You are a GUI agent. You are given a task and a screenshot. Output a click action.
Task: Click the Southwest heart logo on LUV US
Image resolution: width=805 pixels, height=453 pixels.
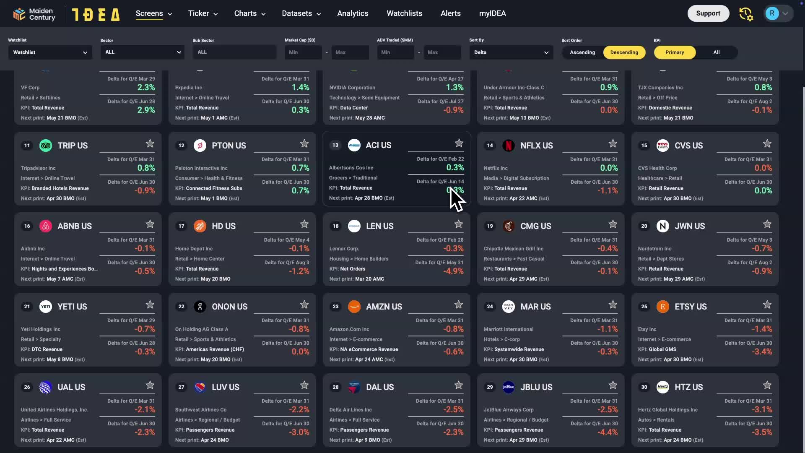tap(200, 387)
